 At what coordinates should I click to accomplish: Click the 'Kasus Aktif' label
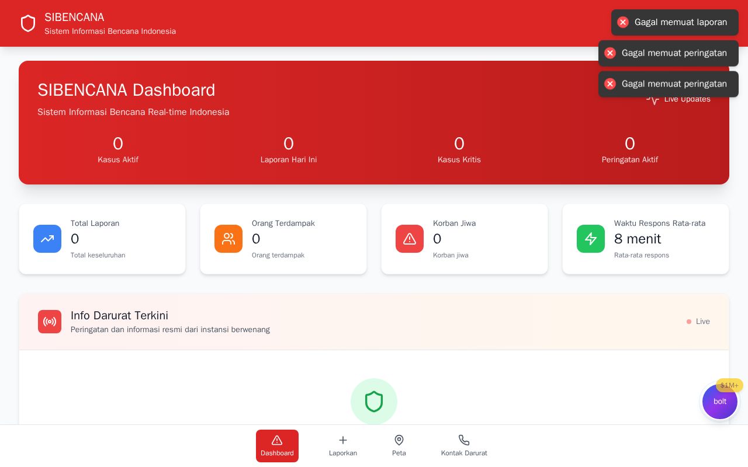(118, 160)
